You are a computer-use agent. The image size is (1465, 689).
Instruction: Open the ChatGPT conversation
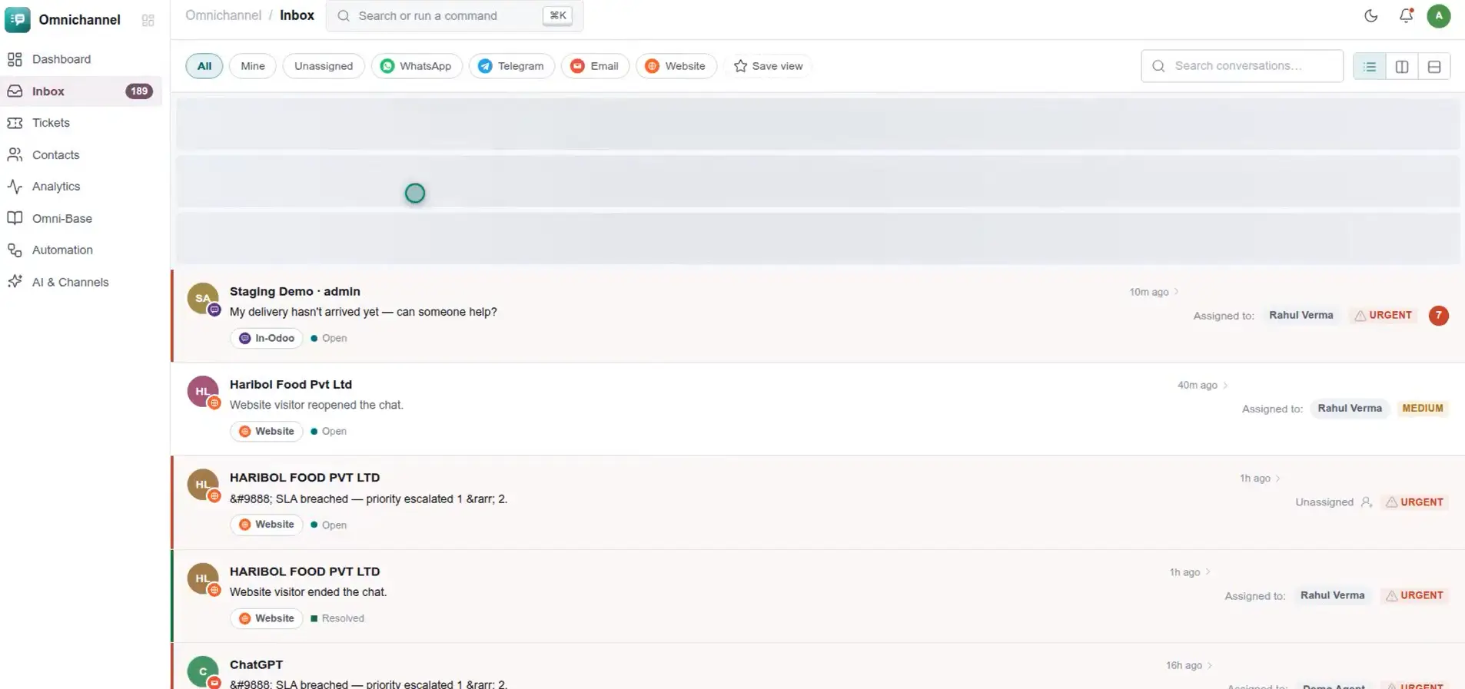pyautogui.click(x=818, y=667)
